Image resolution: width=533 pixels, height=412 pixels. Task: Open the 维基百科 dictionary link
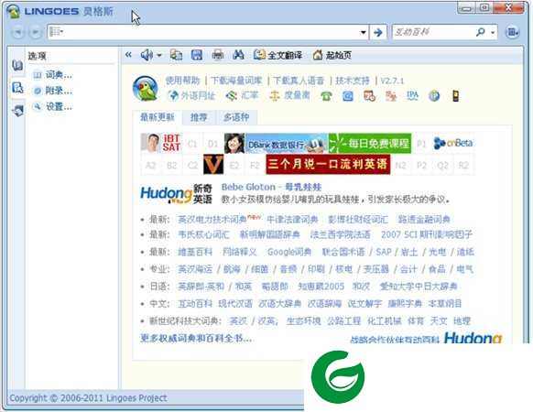coord(195,252)
